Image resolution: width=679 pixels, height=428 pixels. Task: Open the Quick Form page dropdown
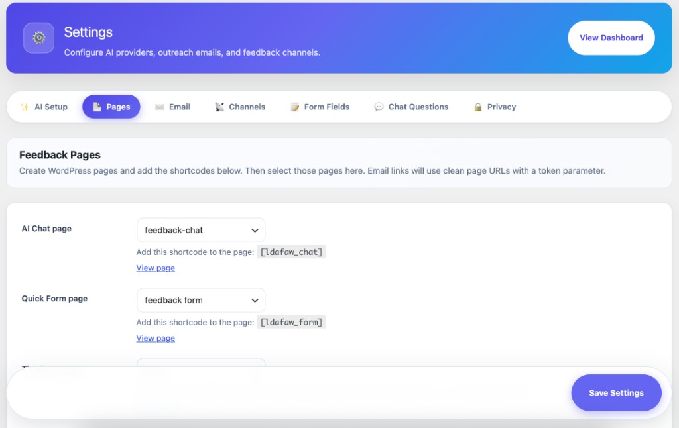(201, 300)
